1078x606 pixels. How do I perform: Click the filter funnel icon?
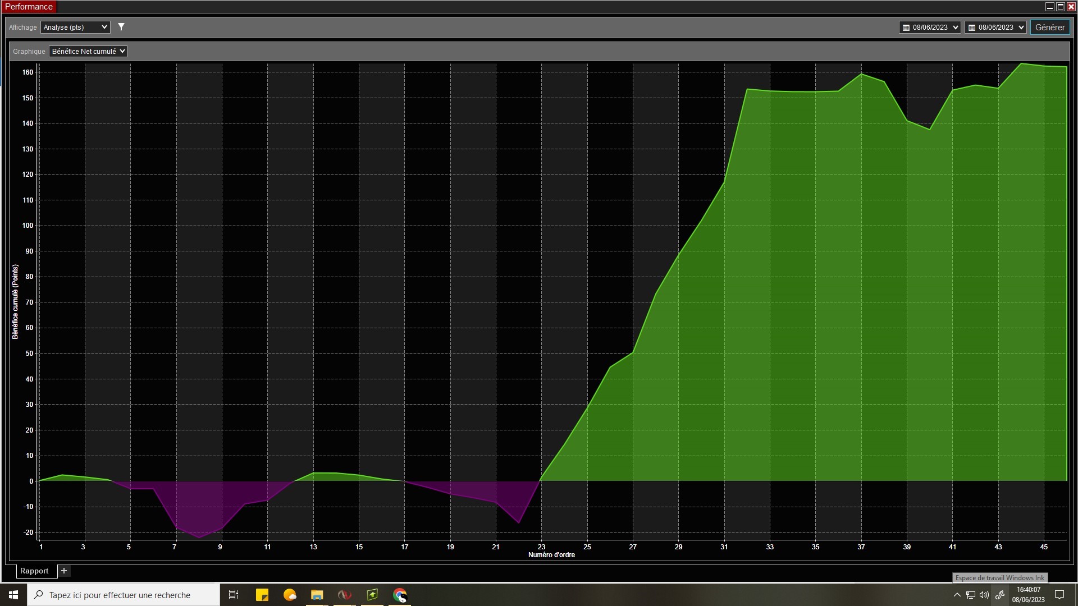[x=121, y=27]
